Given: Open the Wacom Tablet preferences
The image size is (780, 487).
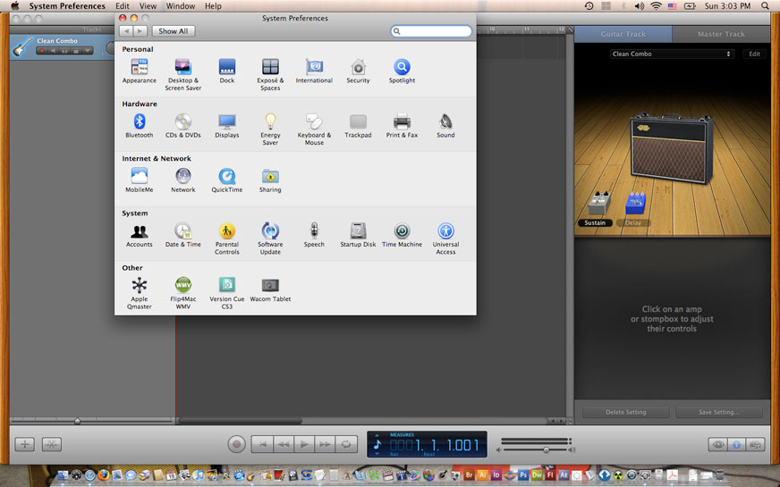Looking at the screenshot, I should point(270,286).
